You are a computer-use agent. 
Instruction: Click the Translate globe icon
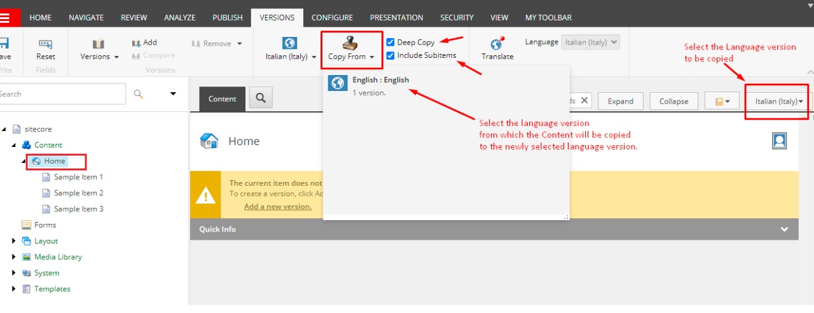497,44
